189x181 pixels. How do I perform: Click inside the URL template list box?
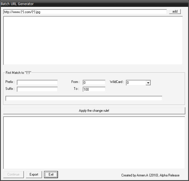[x=93, y=40]
